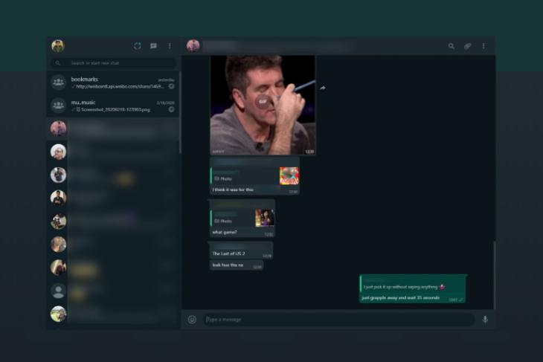Start a new chat via message icon

coord(153,46)
